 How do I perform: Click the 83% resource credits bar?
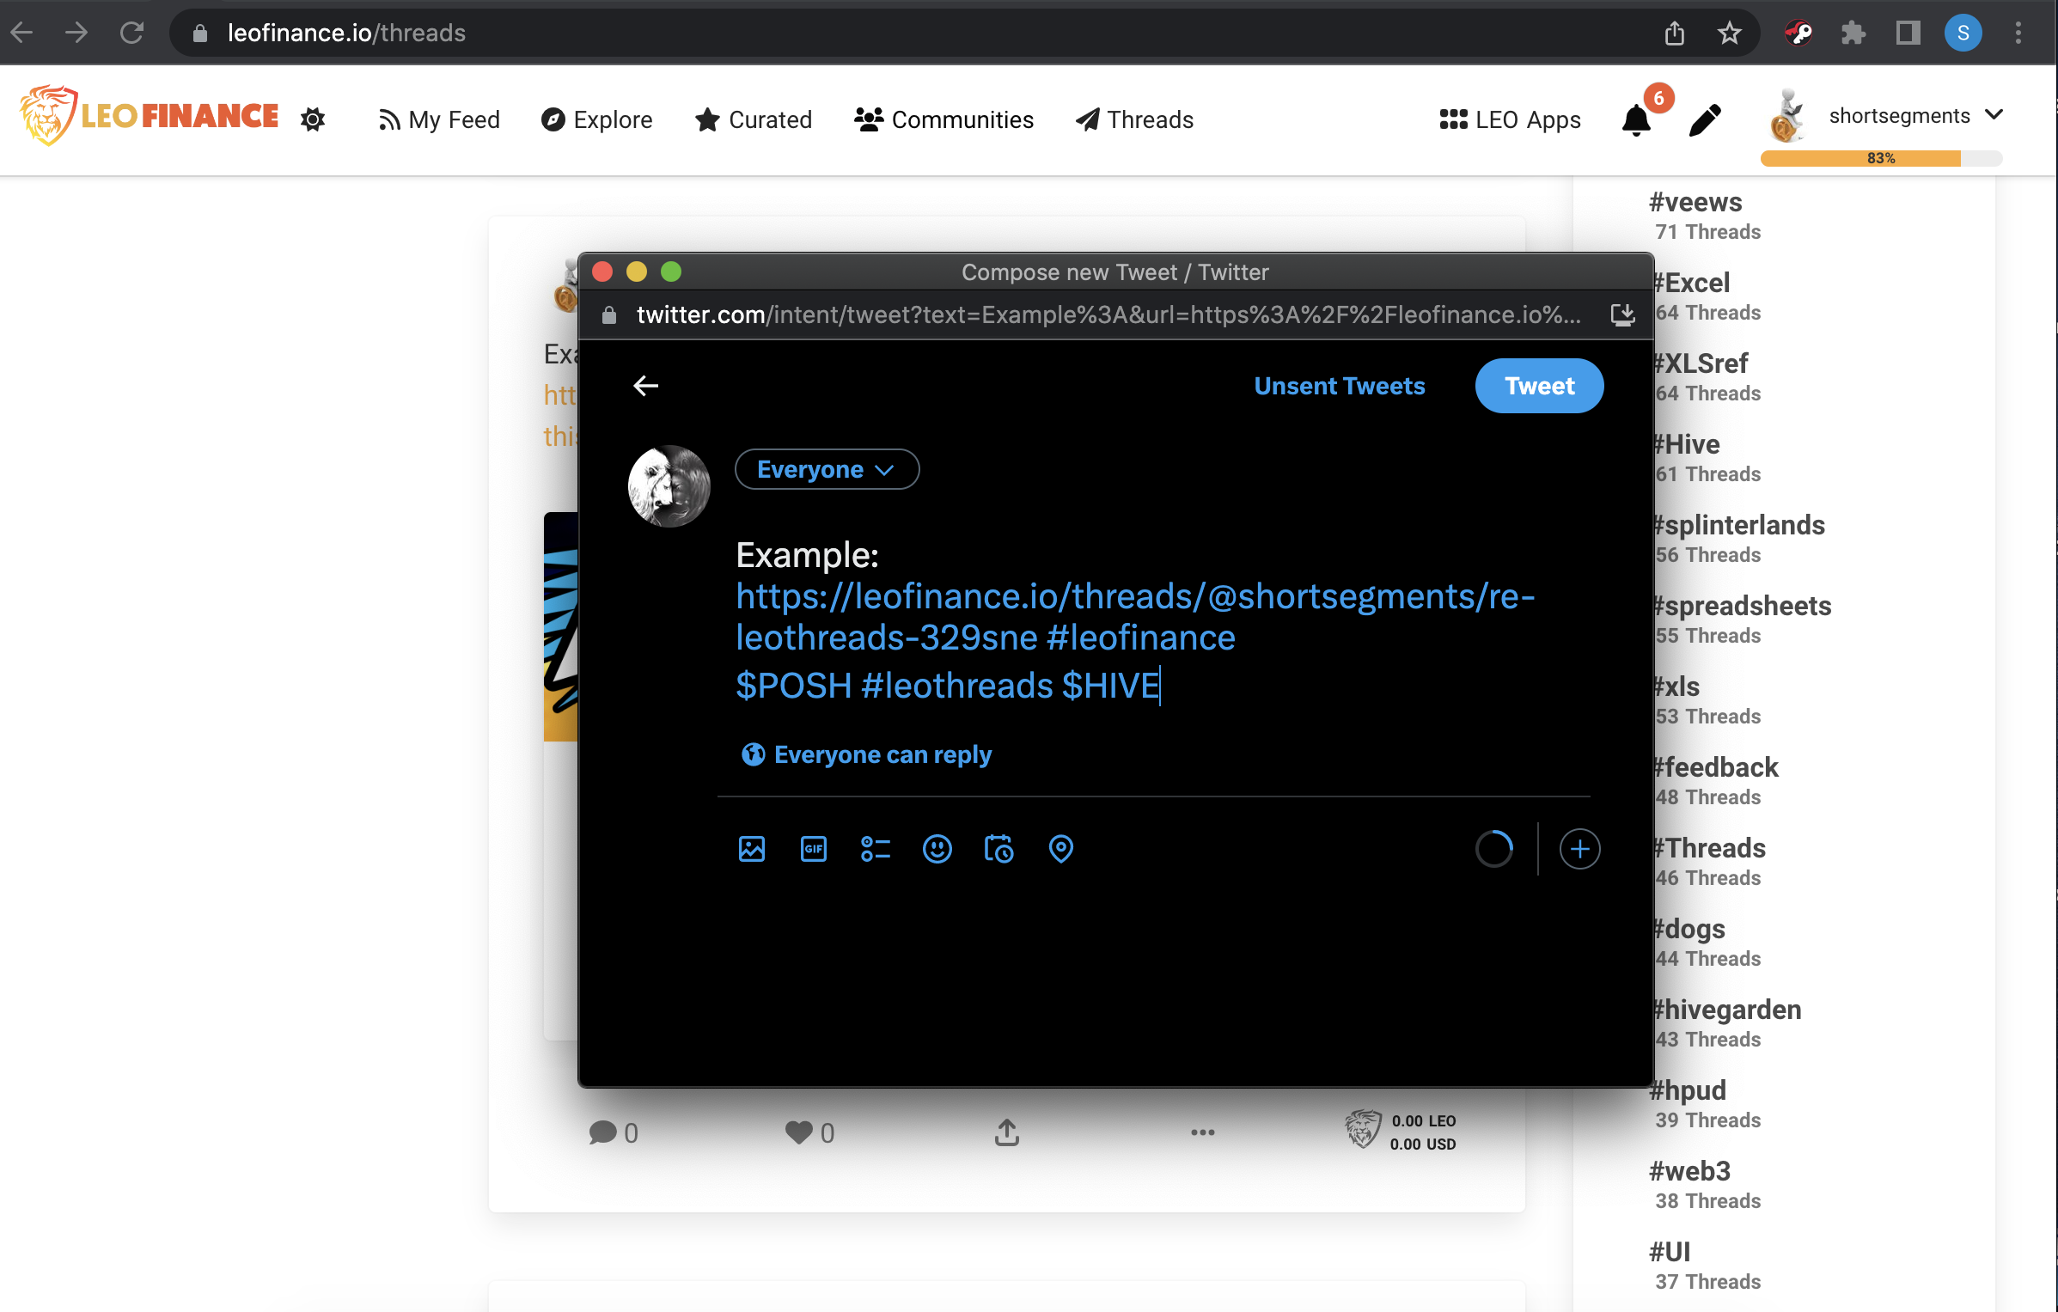(1881, 158)
